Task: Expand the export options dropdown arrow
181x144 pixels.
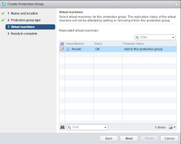Action: coord(174,127)
